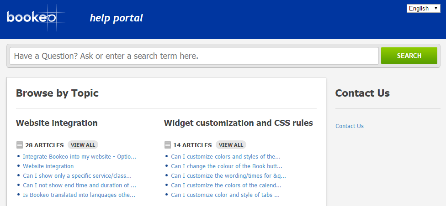446x206 pixels.
Task: Open the English language dropdown
Action: pyautogui.click(x=423, y=8)
